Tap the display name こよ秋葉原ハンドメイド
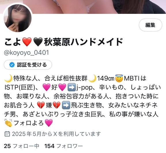Viewport: 166px width, 153px height. pos(63,42)
